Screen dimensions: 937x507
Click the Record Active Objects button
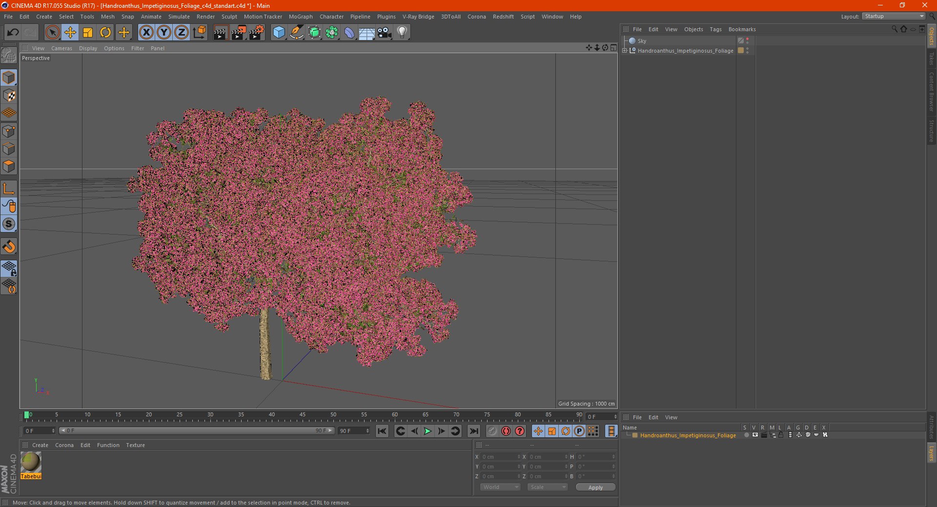pos(492,431)
